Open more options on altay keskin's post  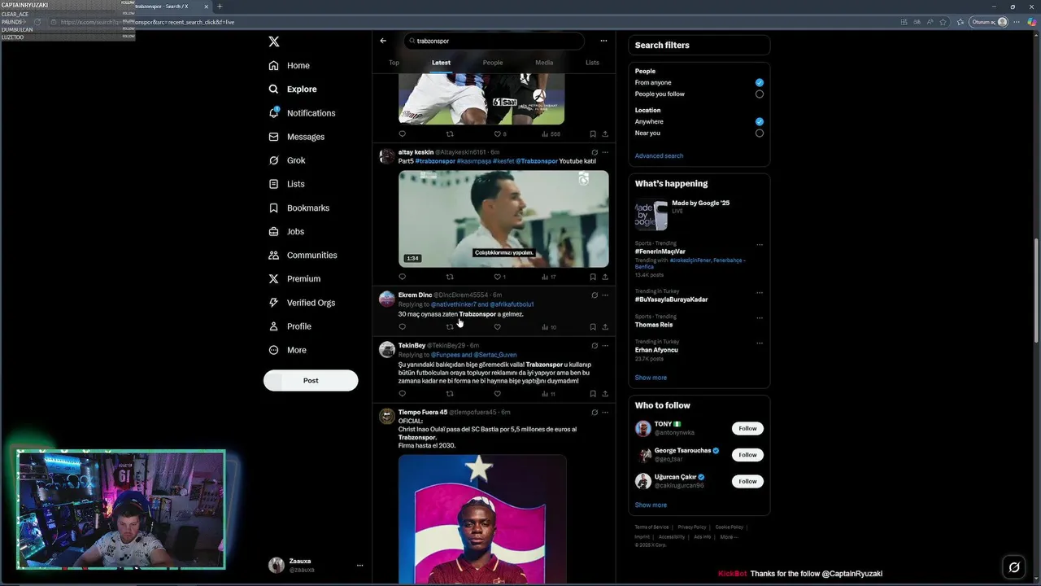(605, 152)
